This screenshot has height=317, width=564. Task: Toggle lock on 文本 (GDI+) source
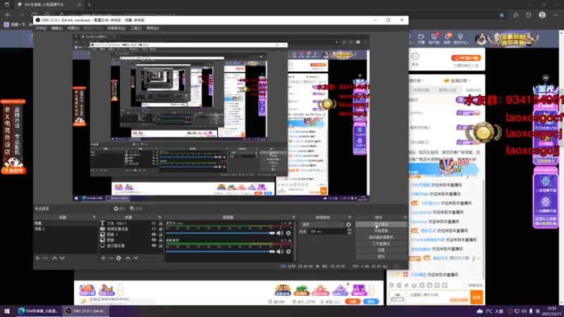point(161,223)
